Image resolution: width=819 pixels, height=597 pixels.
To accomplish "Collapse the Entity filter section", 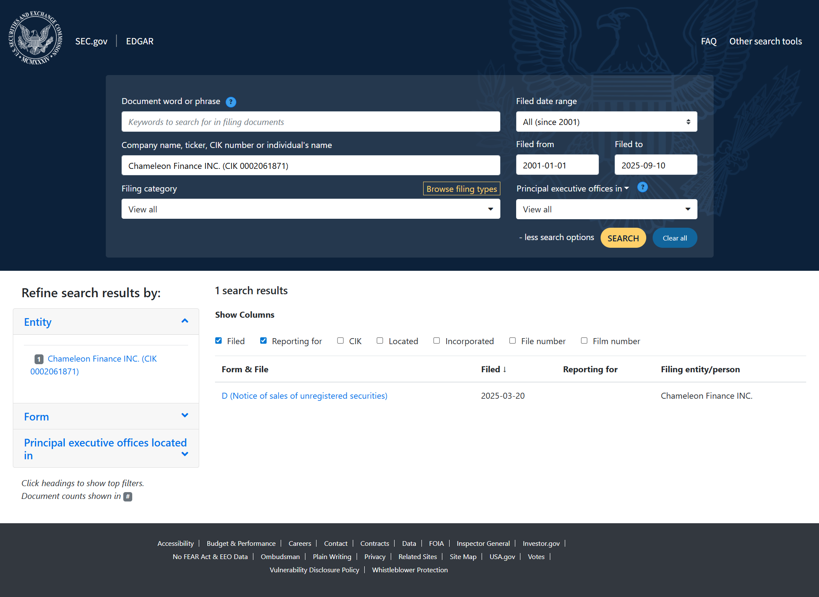I will 106,322.
